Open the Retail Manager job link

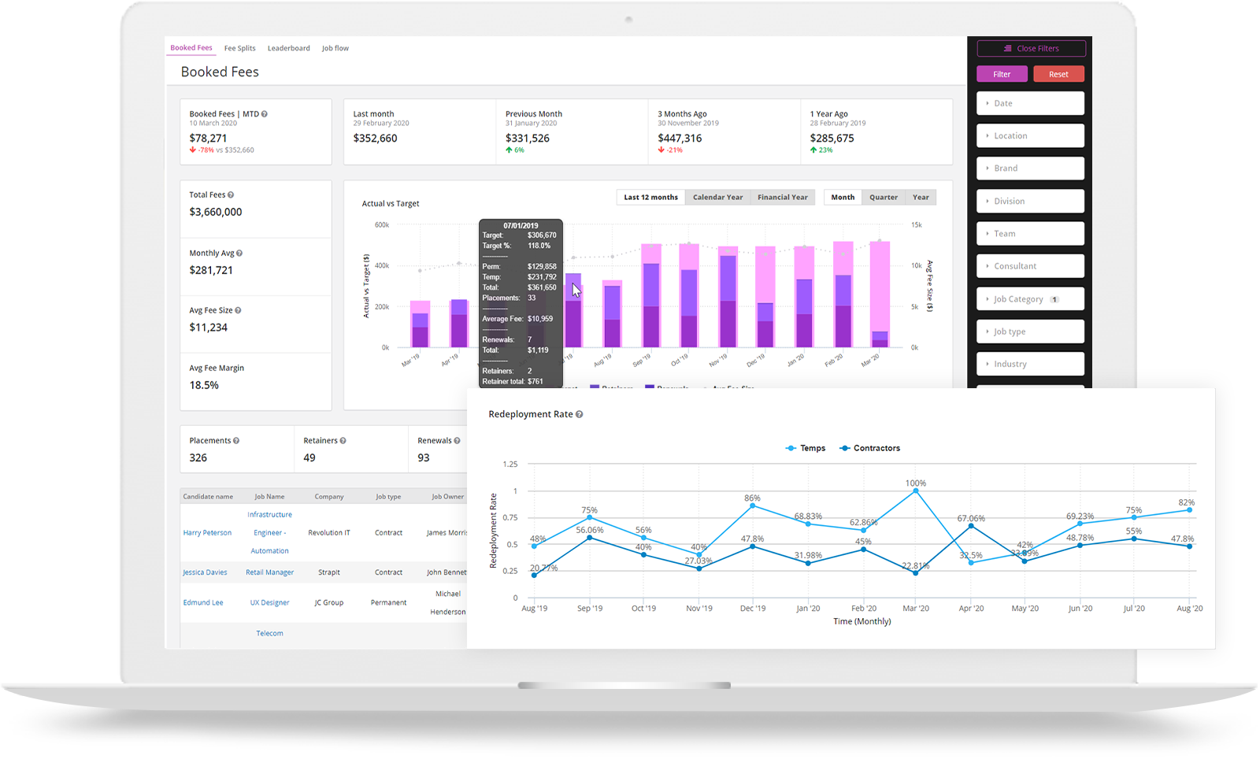click(x=269, y=572)
